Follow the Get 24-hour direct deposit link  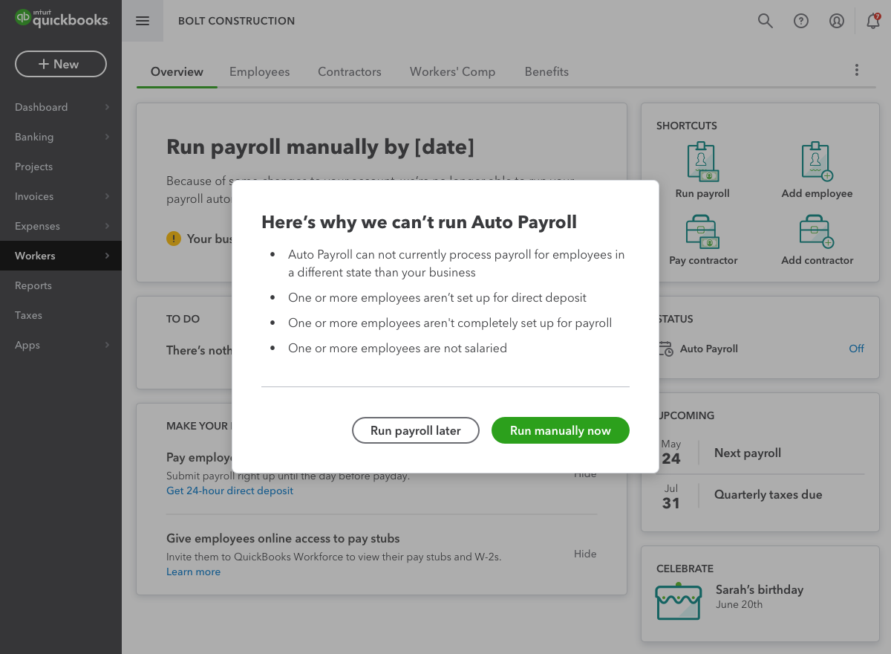click(x=229, y=490)
